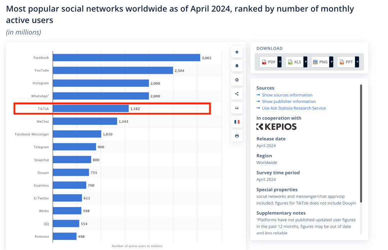
Task: Click the Douyin bar in chart
Action: pyautogui.click(x=71, y=173)
